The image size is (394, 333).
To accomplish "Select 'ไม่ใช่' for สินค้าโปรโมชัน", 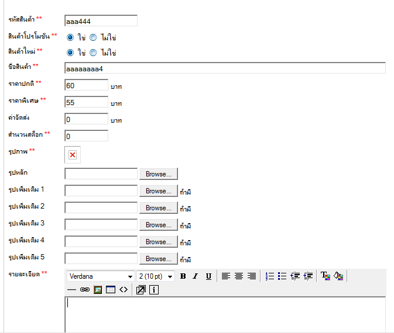I will click(x=93, y=37).
